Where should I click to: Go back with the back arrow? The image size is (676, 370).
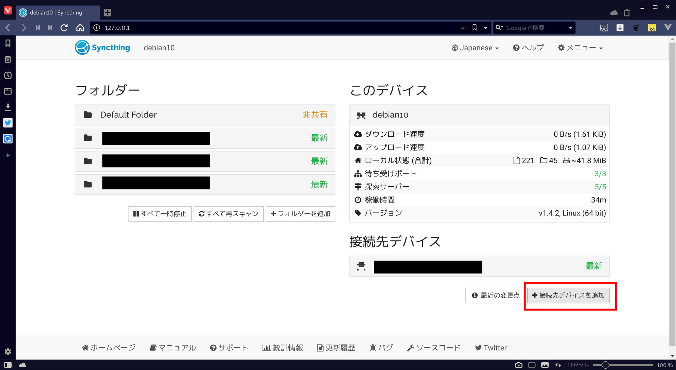[8, 28]
